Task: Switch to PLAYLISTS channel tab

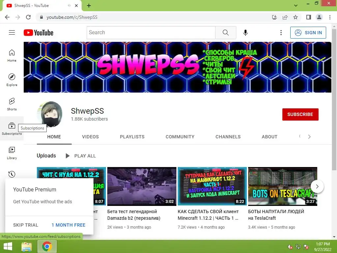Action: 132,137
